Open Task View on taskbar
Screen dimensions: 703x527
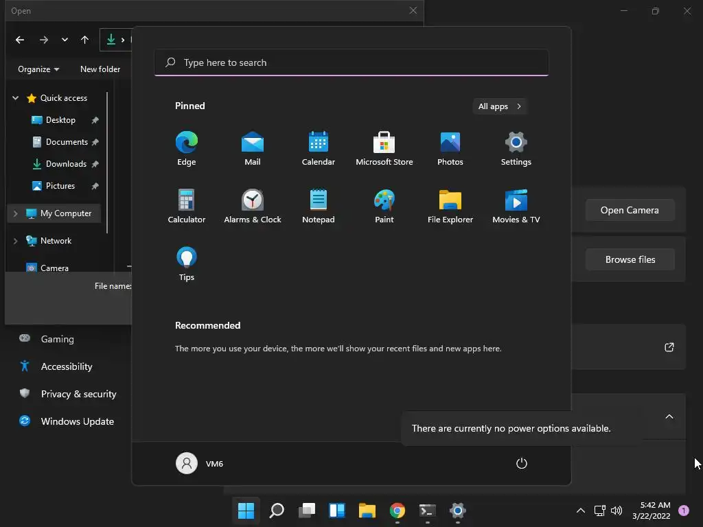[307, 511]
